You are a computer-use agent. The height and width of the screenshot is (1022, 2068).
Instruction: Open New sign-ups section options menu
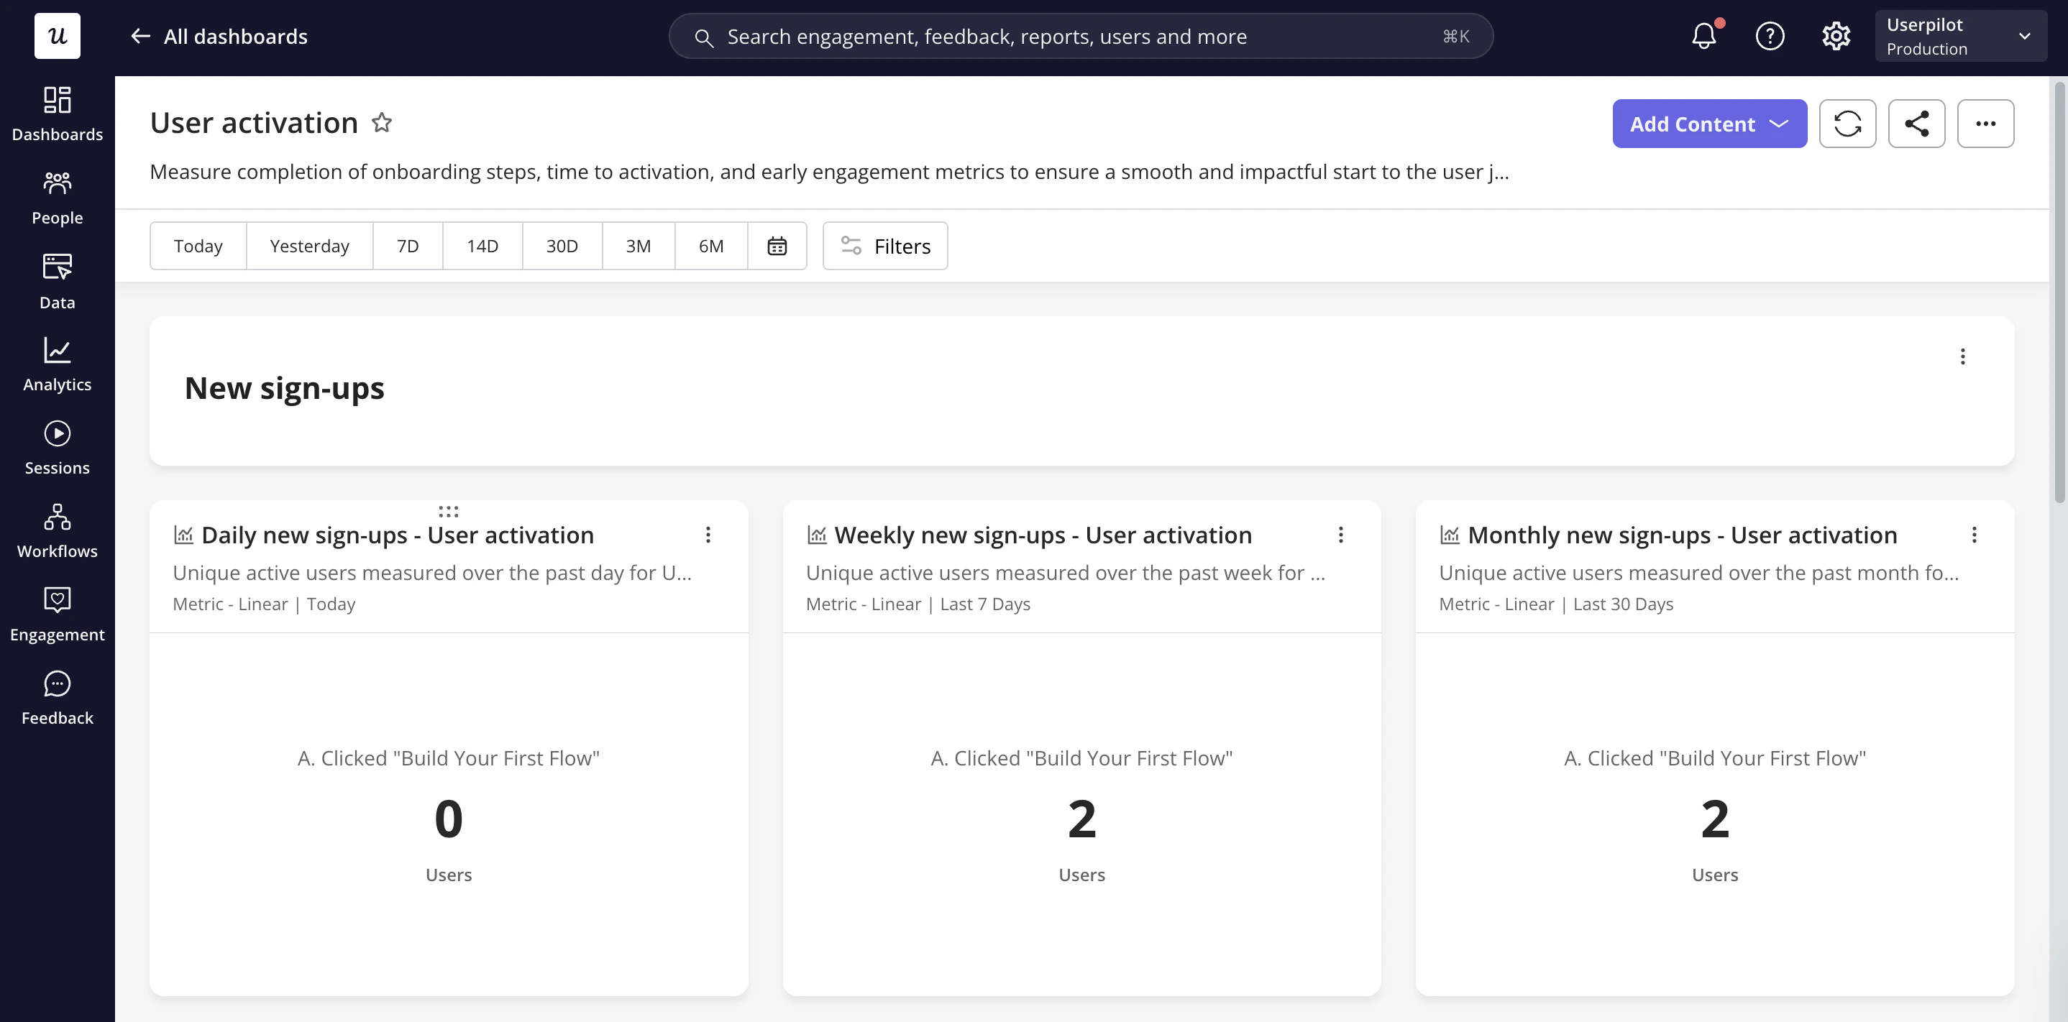(x=1963, y=356)
